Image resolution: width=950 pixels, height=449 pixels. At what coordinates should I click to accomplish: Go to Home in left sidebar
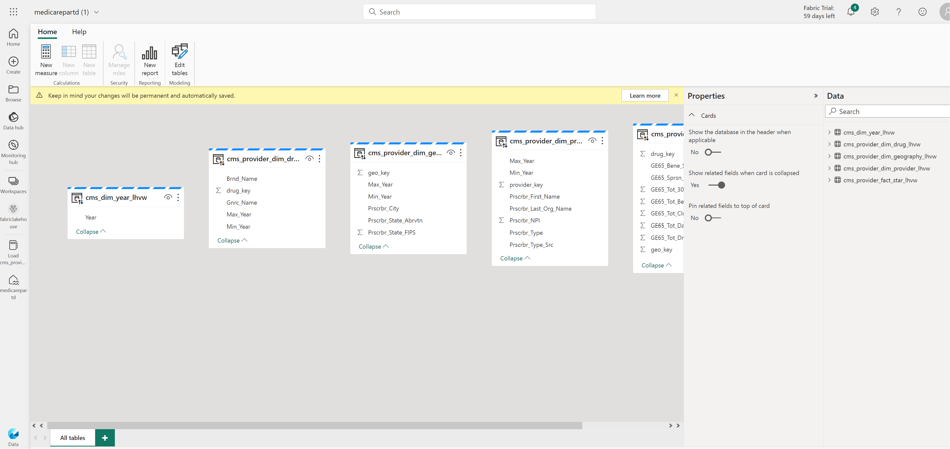13,38
